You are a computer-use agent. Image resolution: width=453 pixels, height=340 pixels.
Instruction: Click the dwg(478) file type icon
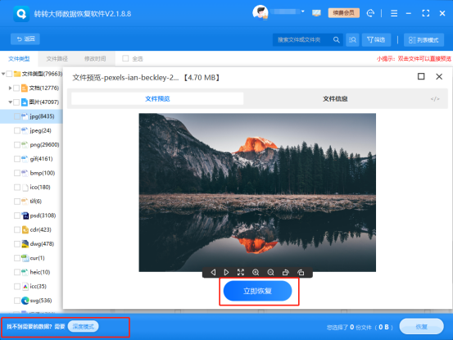[25, 244]
